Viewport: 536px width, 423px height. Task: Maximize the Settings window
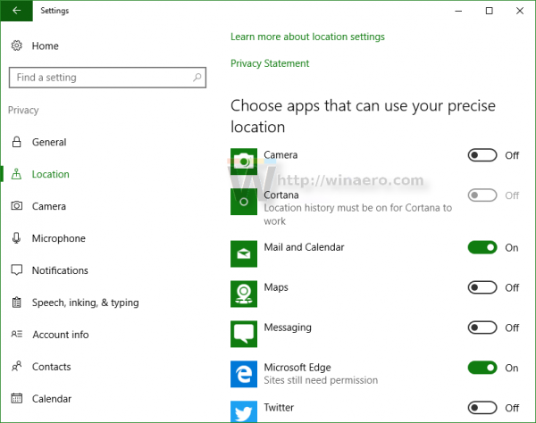click(490, 11)
